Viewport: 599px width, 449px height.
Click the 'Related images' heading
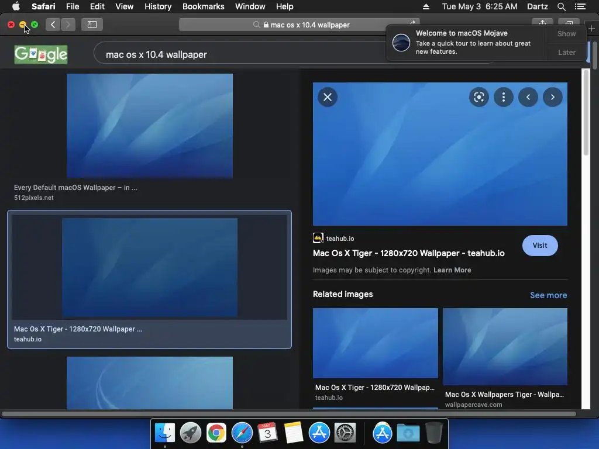coord(343,294)
